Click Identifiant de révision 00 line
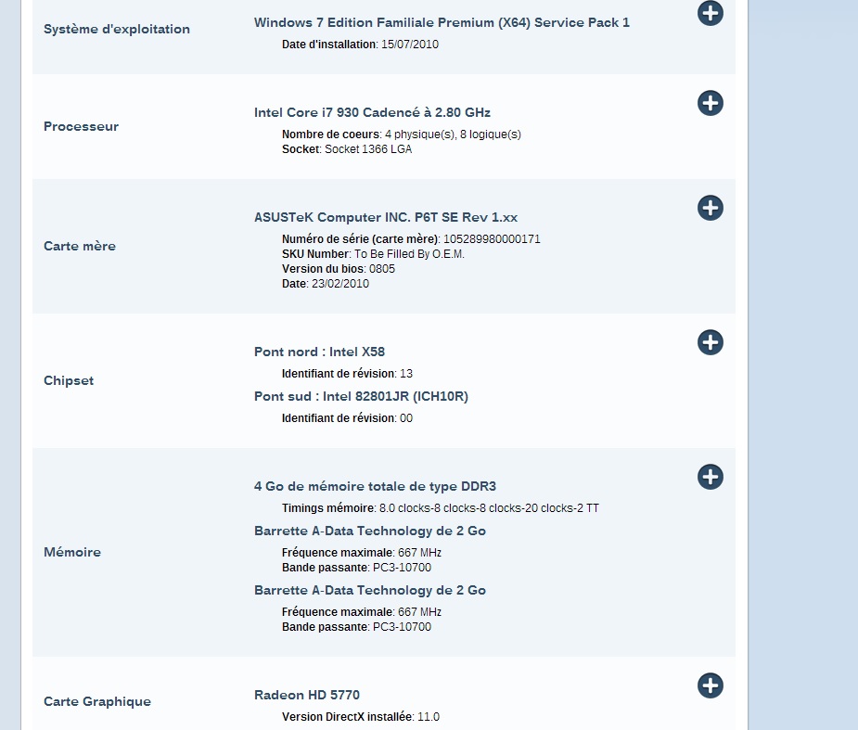The width and height of the screenshot is (858, 730). coord(348,418)
